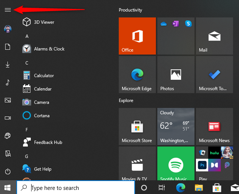The width and height of the screenshot is (239, 194).
Task: Open PicsArt in the Play folder
Action: coord(227,165)
